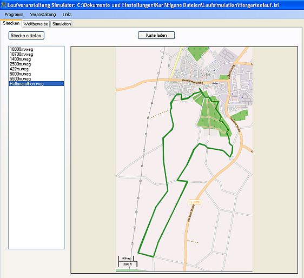This screenshot has height=278, width=304.
Task: Select 422m.weg in the route list
Action: [x=36, y=69]
